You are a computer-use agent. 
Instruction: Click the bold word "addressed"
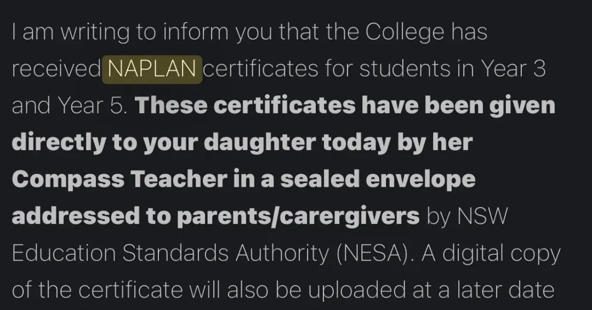tap(76, 216)
